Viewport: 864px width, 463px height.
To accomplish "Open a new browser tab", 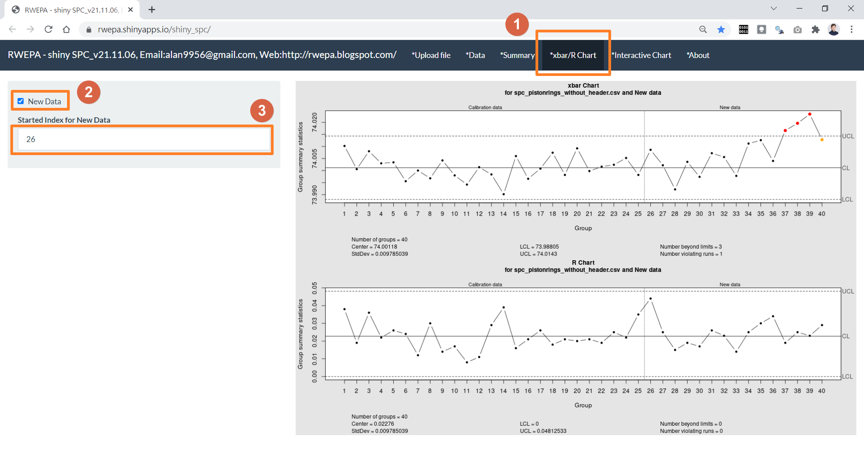I will [x=152, y=9].
